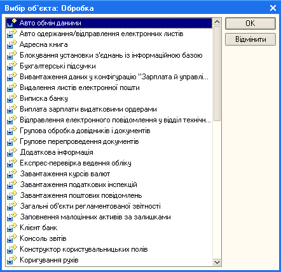Click icon next to 'Клієнт банк'
The image size is (281, 272).
coord(11,228)
